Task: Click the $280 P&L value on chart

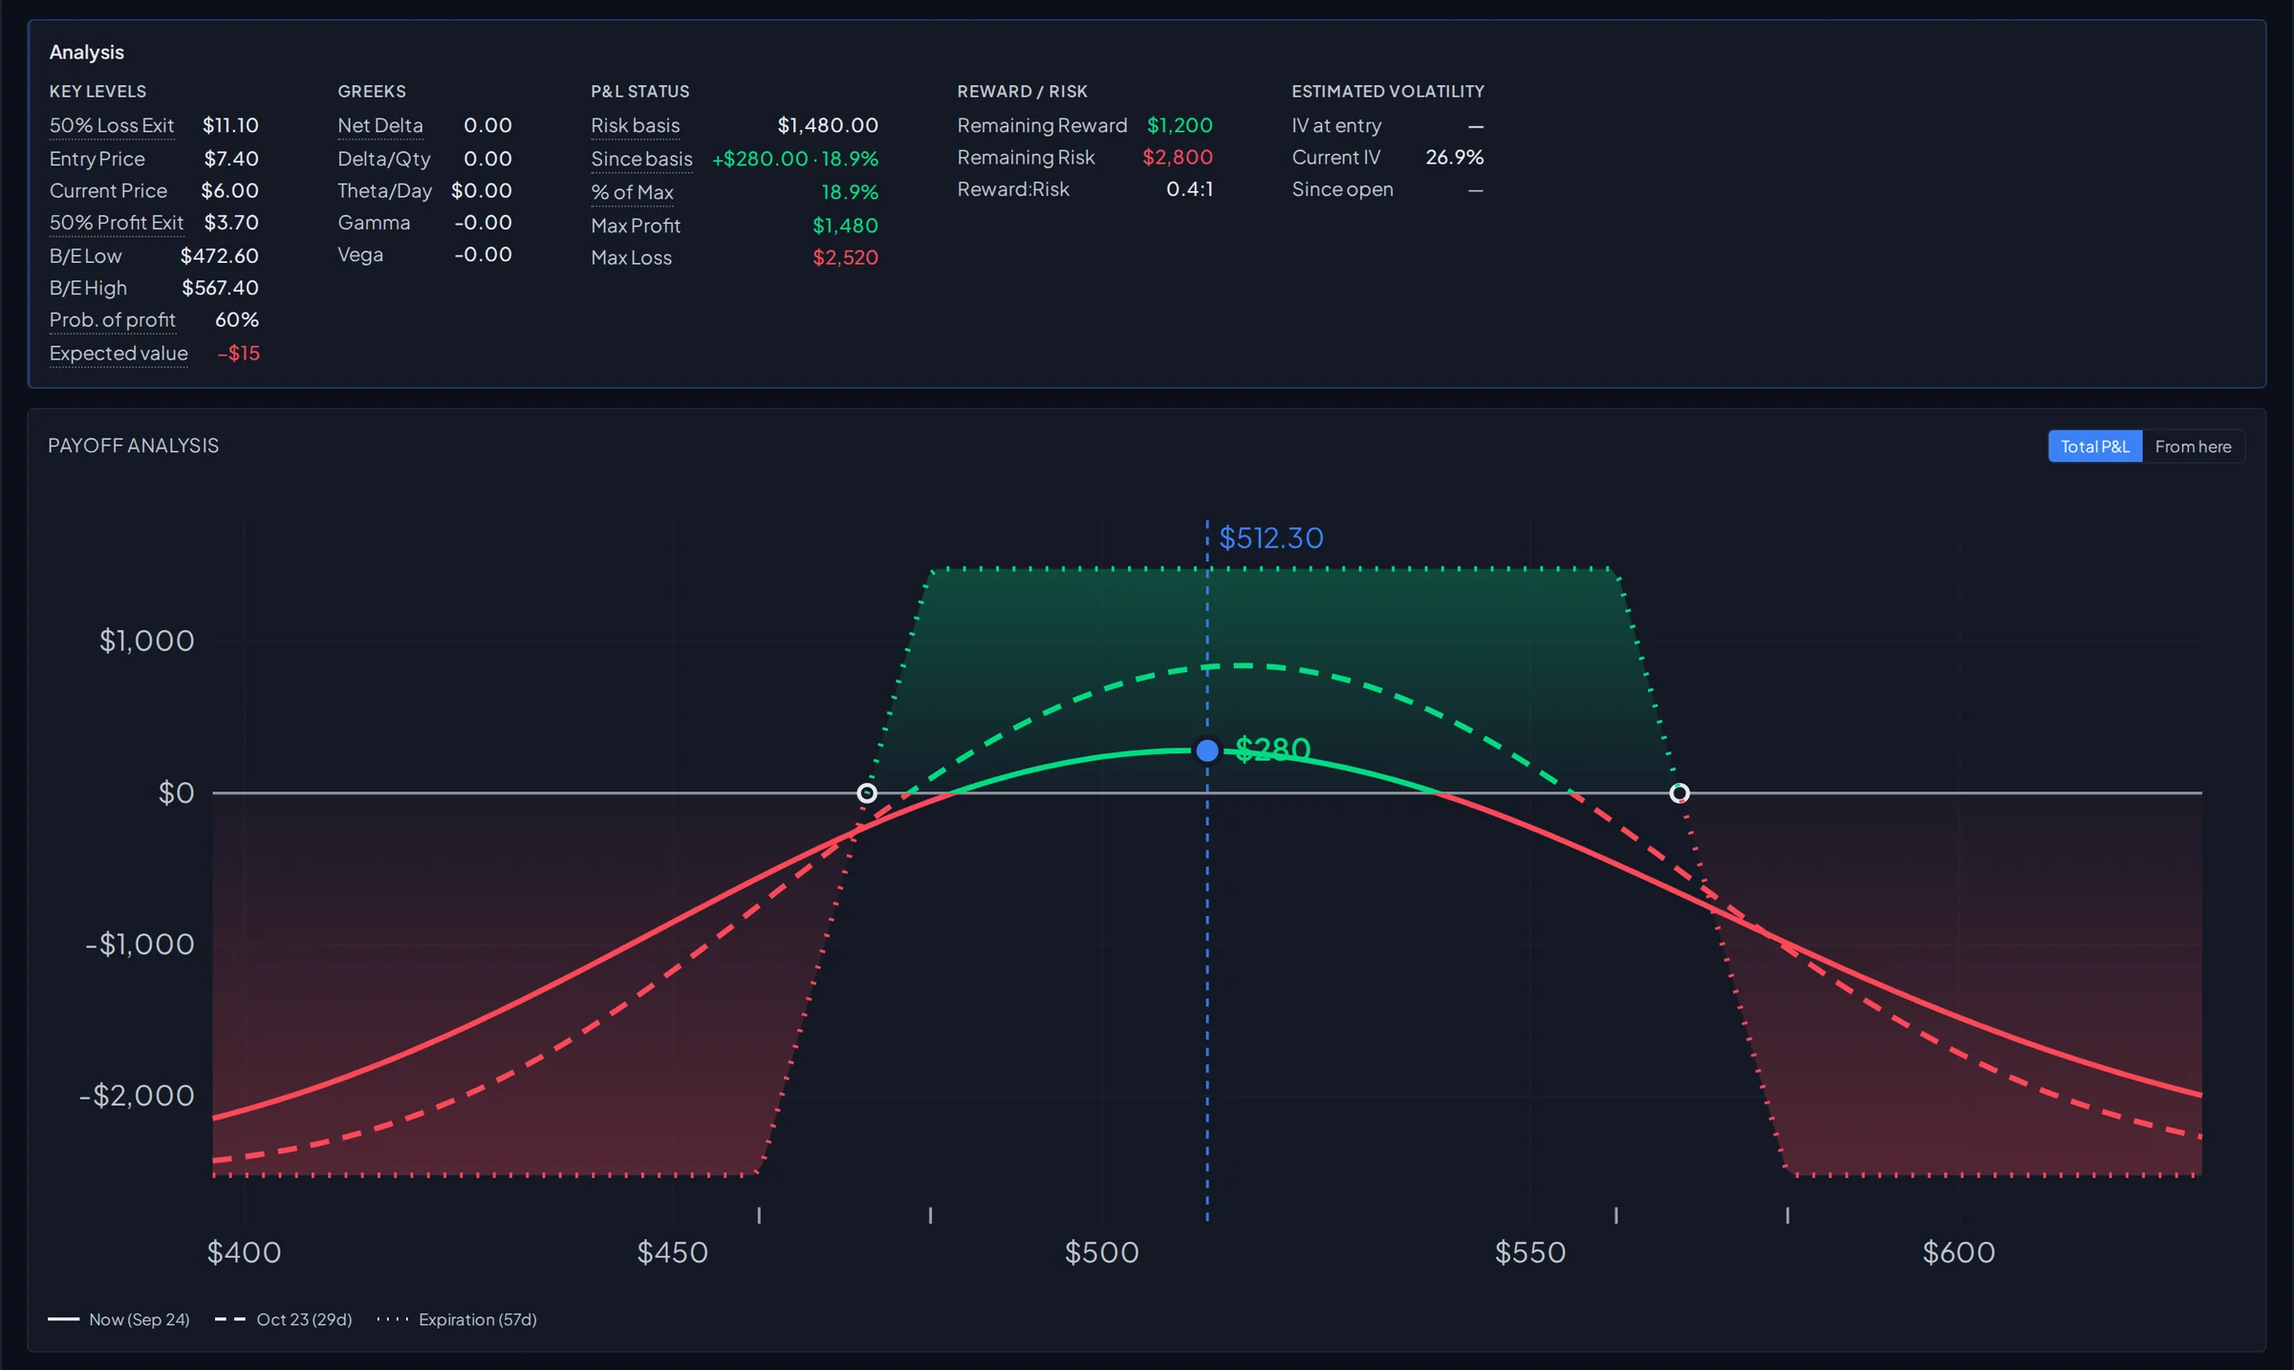Action: tap(1272, 749)
